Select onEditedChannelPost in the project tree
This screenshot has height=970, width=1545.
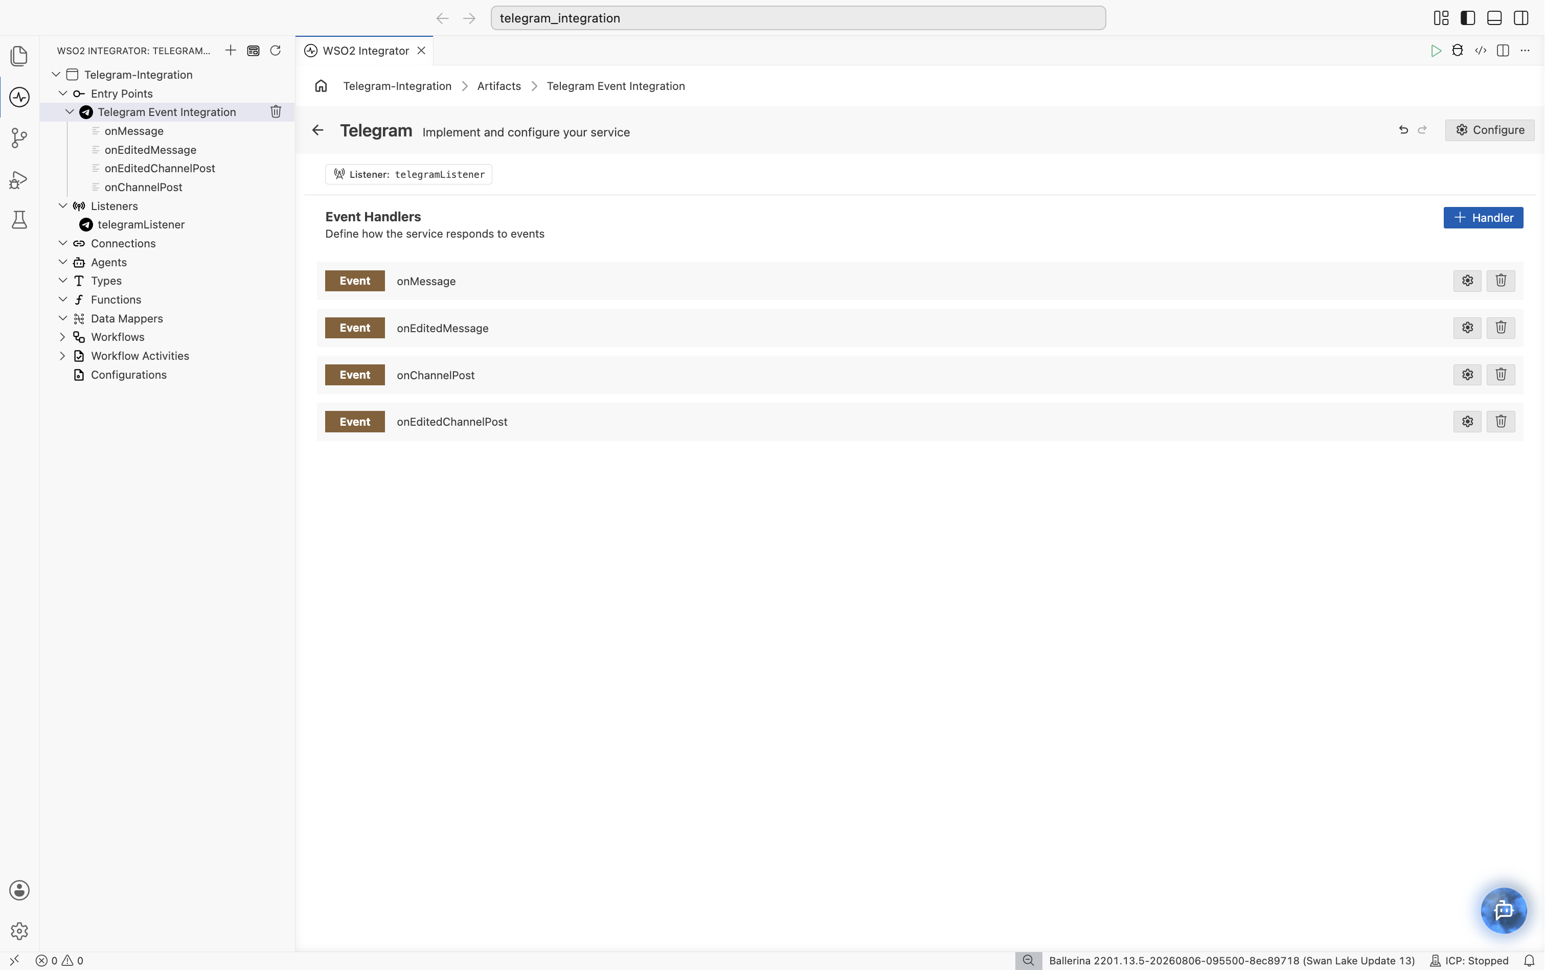coord(160,168)
